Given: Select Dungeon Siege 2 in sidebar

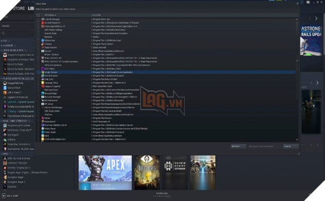Looking at the screenshot, I should click(16, 182).
